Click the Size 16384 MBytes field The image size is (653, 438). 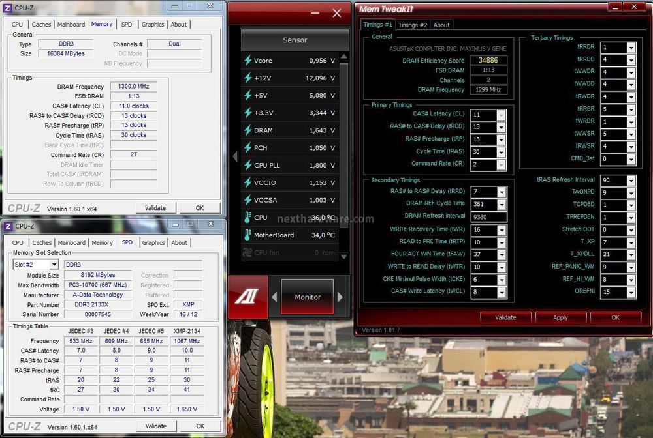coord(65,53)
